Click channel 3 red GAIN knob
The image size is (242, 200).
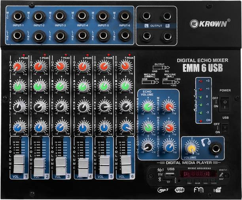click(x=60, y=67)
